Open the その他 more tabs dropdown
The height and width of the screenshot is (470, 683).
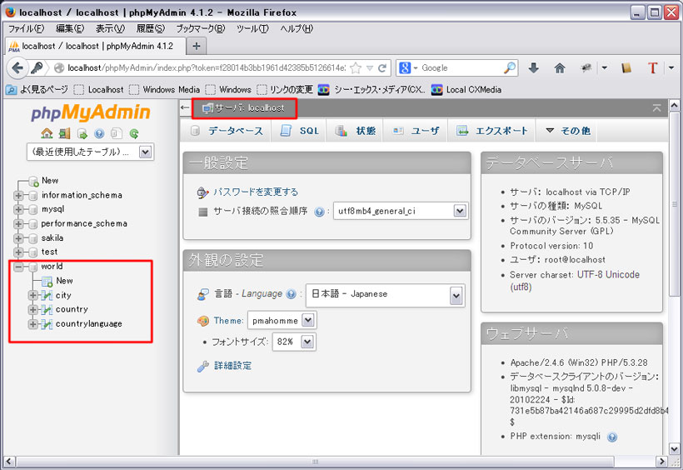(568, 131)
